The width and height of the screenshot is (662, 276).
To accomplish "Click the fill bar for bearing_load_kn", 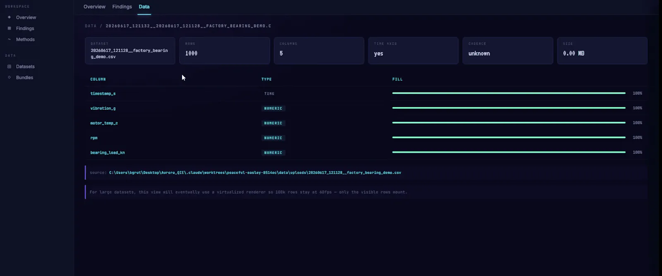I will (x=509, y=152).
